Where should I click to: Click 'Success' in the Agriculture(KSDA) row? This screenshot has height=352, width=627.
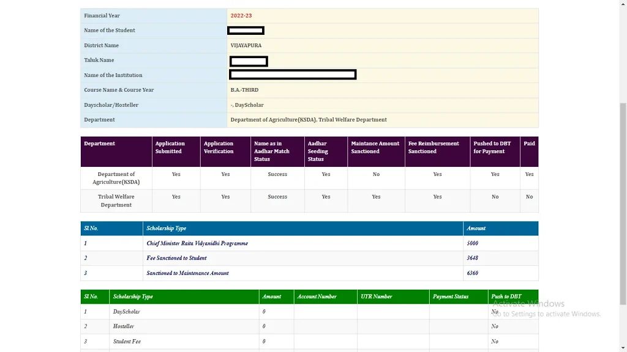click(x=277, y=174)
